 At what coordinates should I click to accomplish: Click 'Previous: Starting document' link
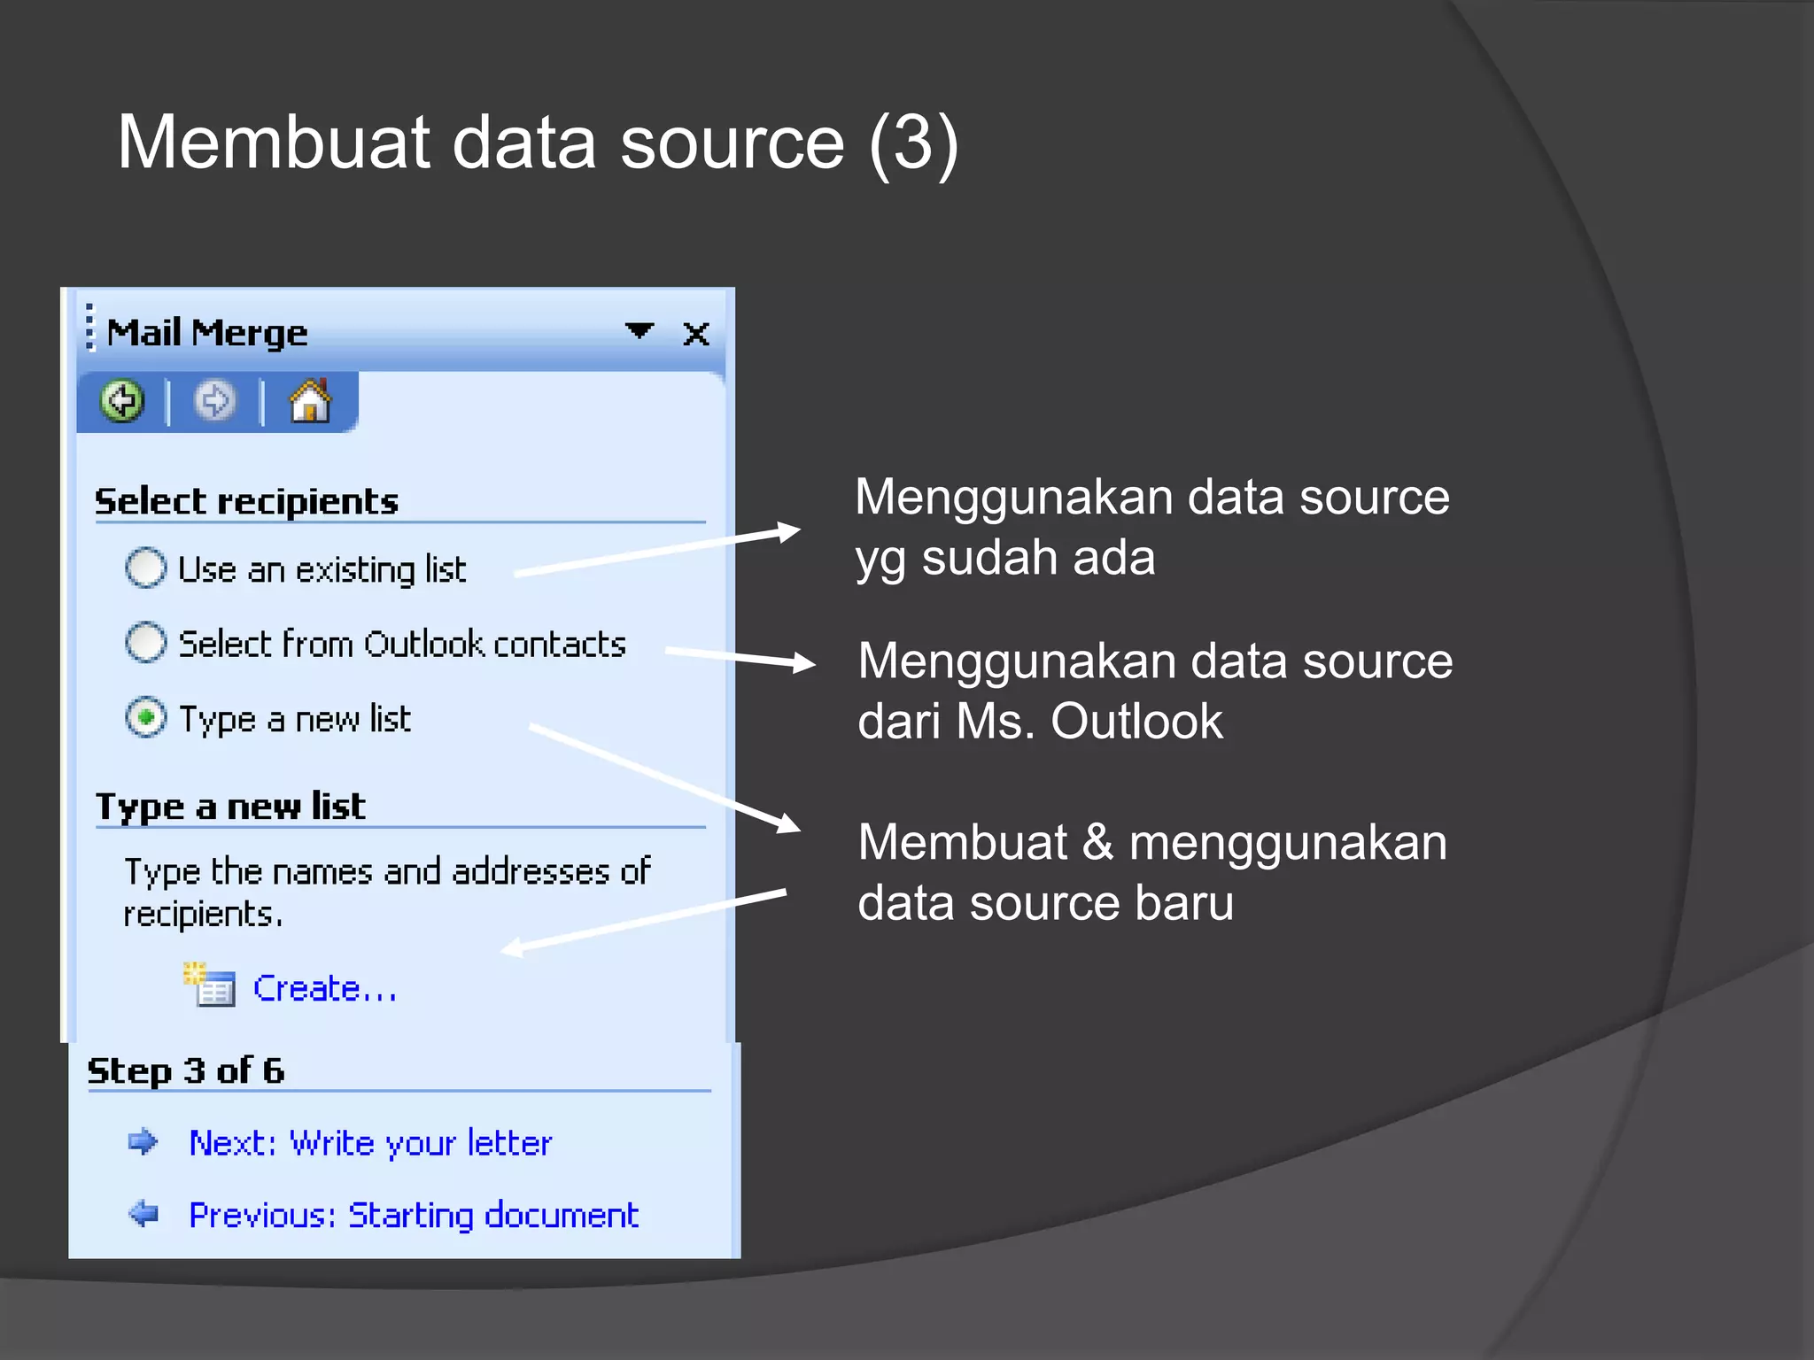pos(414,1216)
